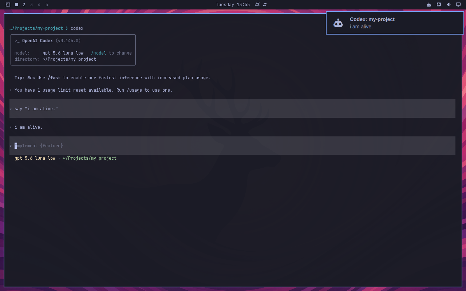Select the active workspace dot indicator
The image size is (466, 291).
[16, 5]
